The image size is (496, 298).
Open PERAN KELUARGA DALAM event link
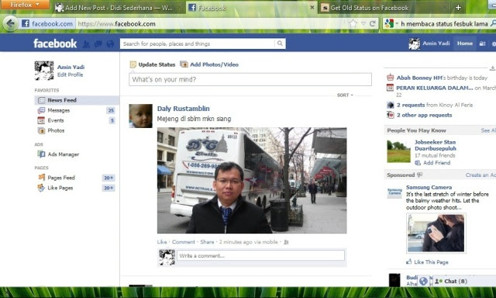pos(435,88)
